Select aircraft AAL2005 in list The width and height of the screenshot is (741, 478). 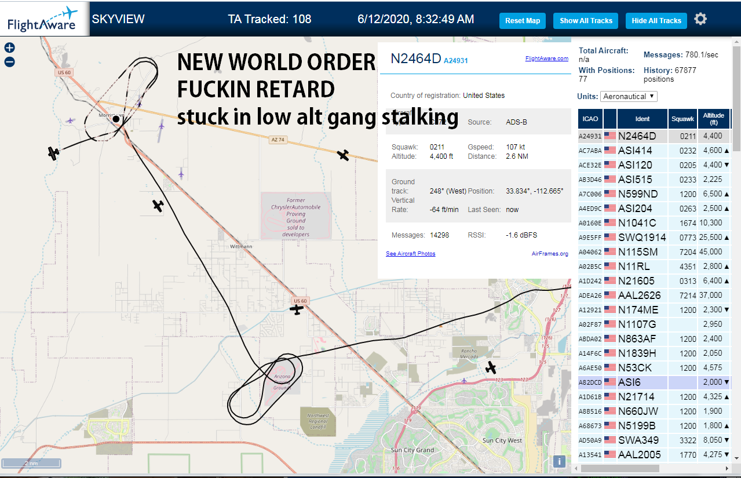click(x=654, y=455)
